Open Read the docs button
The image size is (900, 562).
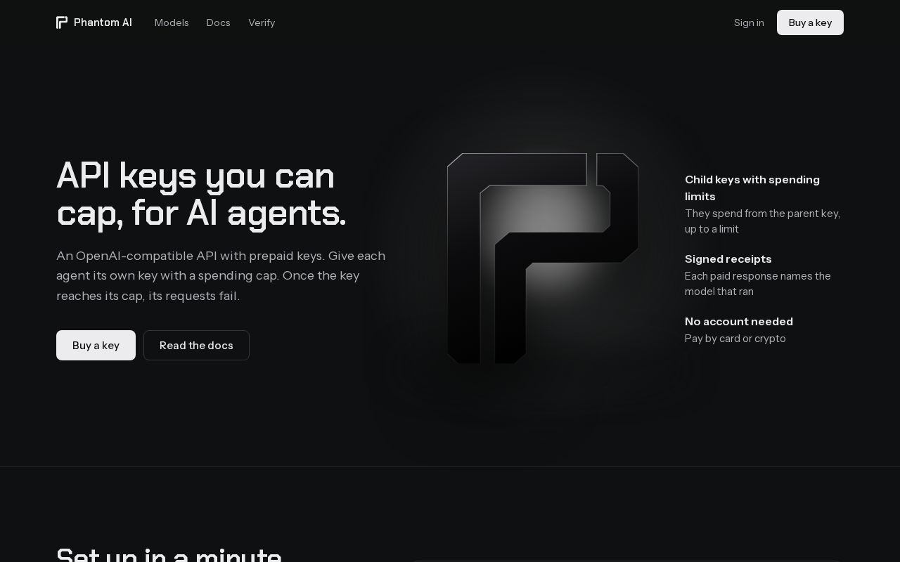tap(196, 345)
